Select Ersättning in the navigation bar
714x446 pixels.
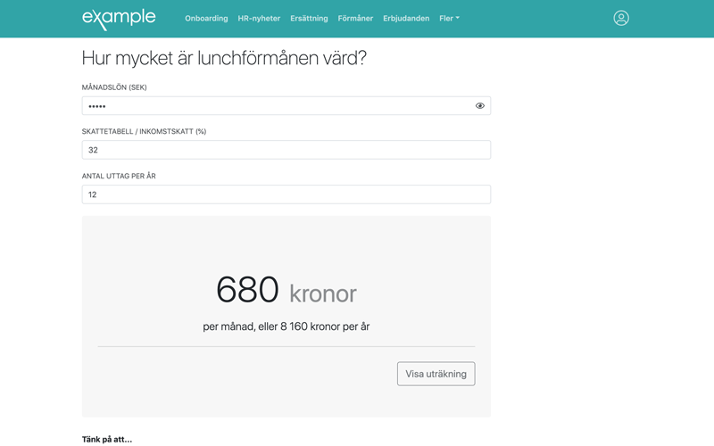point(309,19)
